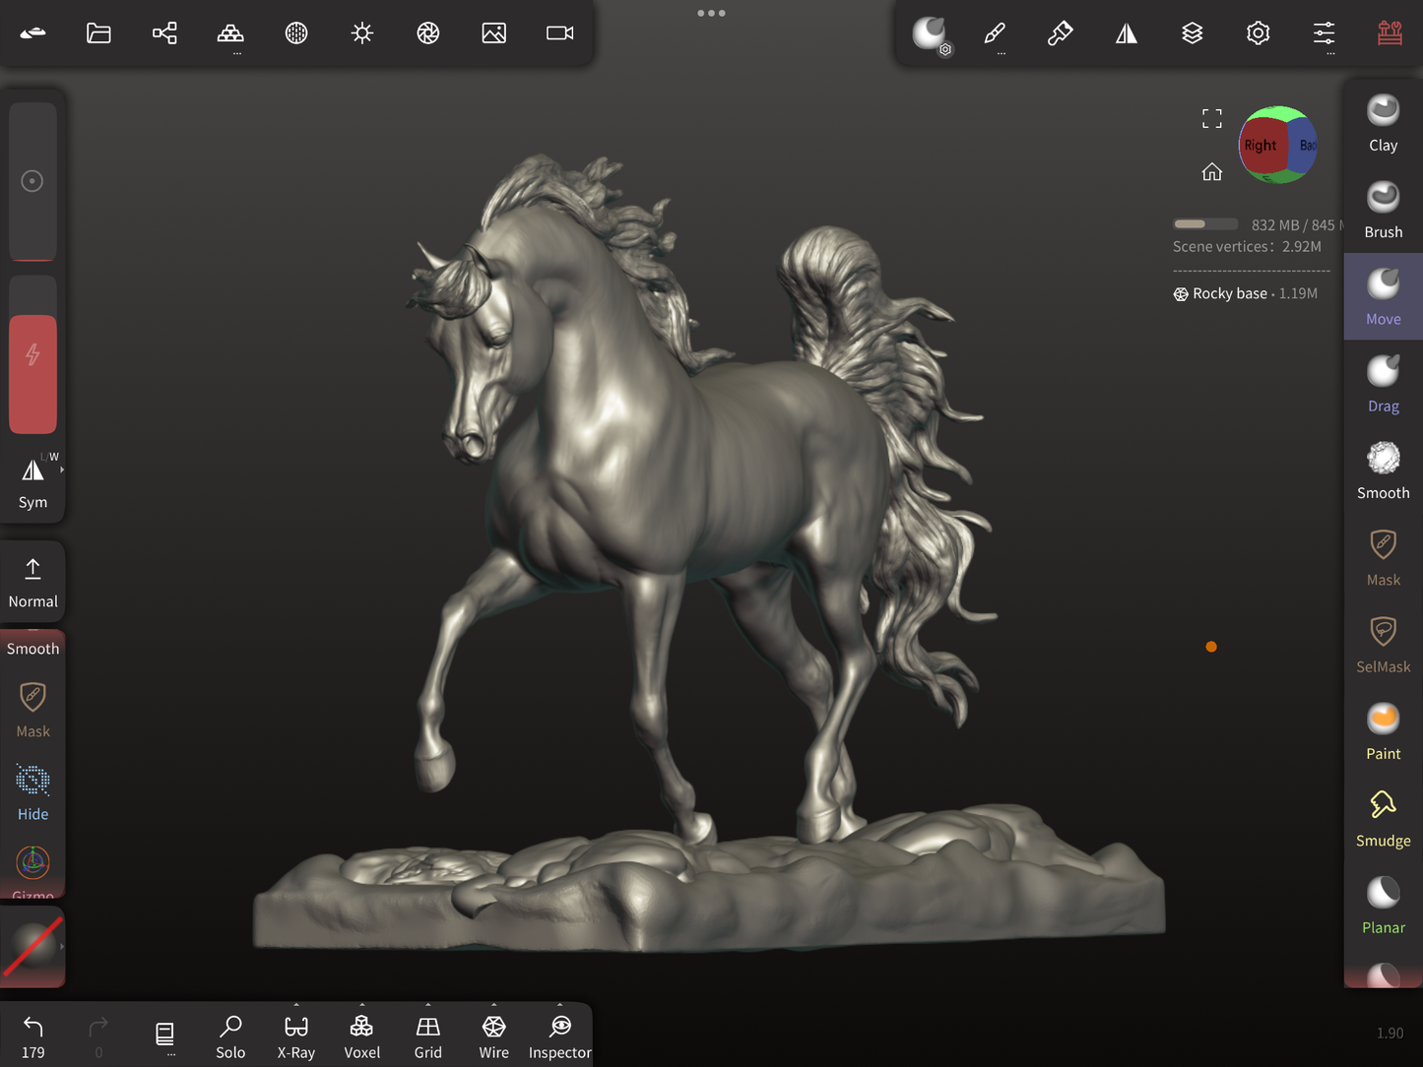Image resolution: width=1423 pixels, height=1067 pixels.
Task: Click the Right face of view cube
Action: coord(1260,146)
